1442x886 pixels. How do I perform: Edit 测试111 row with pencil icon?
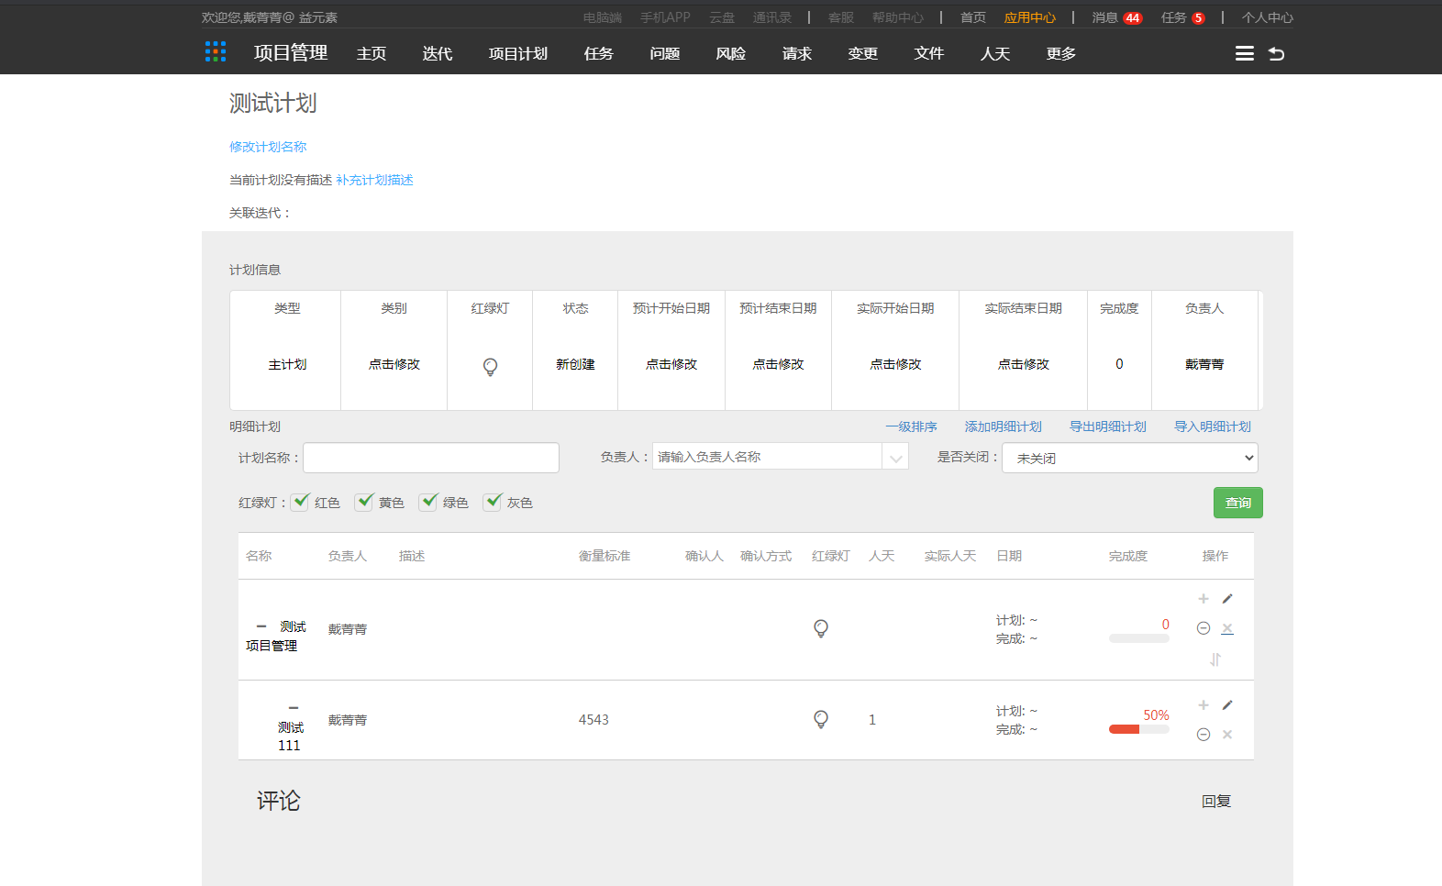(1227, 705)
